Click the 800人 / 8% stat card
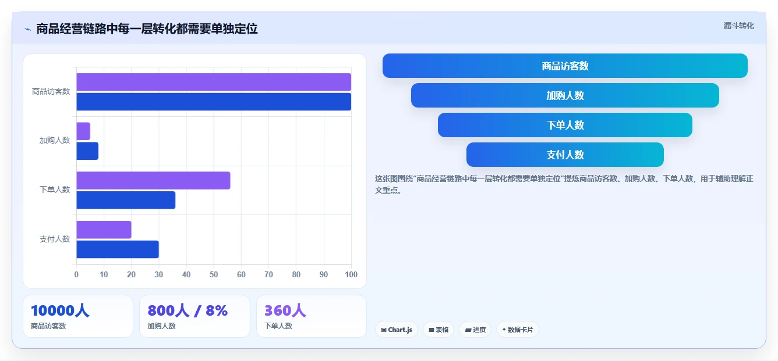The width and height of the screenshot is (778, 361). (x=194, y=316)
